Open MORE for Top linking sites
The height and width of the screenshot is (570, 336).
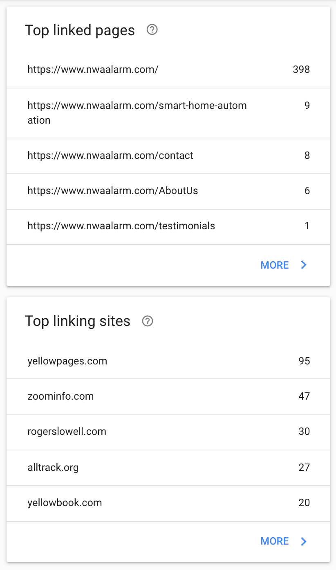pyautogui.click(x=275, y=541)
